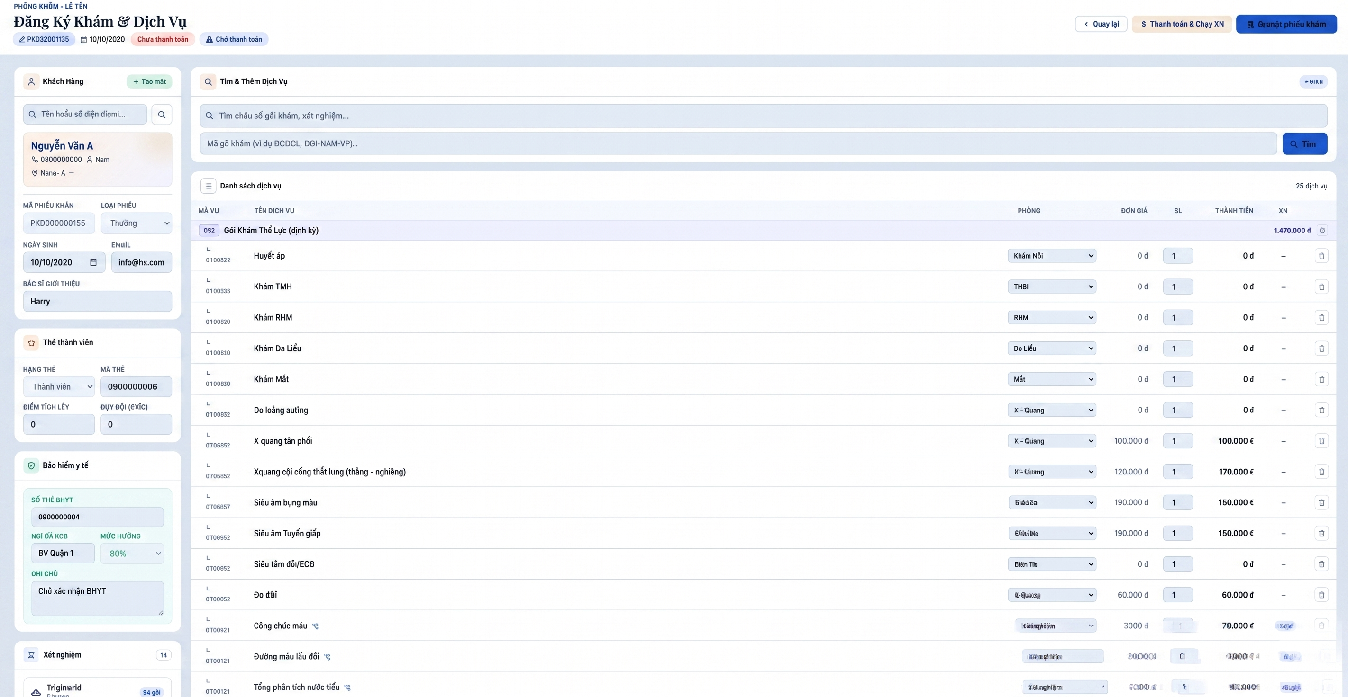Click the Mã thẻ field showing 0900000006
This screenshot has width=1348, height=697.
136,387
